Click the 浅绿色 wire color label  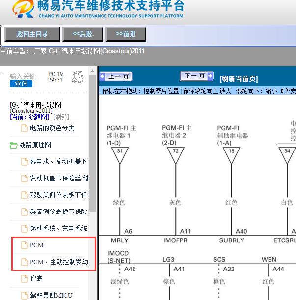point(120,282)
